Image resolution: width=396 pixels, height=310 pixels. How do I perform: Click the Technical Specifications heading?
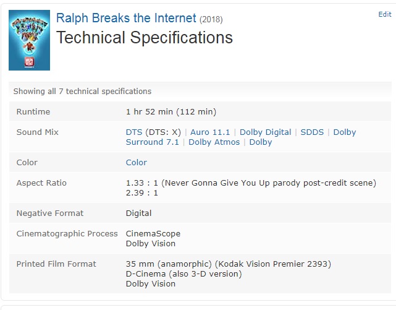tap(145, 37)
